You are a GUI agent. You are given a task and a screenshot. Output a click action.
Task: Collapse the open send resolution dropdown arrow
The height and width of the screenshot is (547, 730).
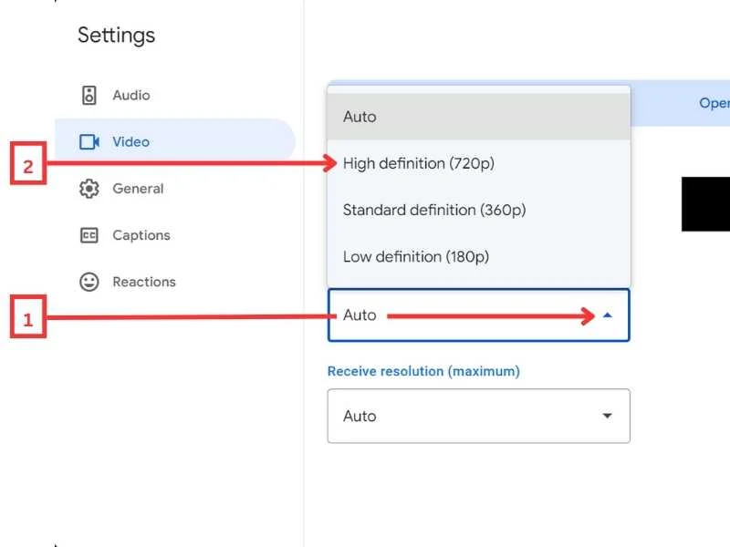coord(607,315)
